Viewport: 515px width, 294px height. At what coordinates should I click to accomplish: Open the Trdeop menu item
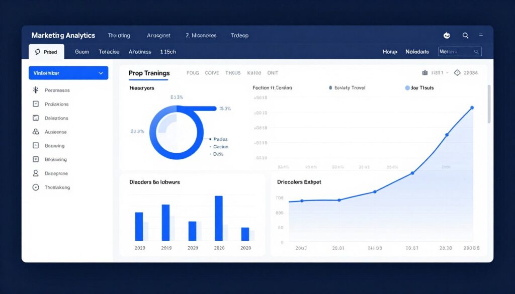tap(239, 36)
